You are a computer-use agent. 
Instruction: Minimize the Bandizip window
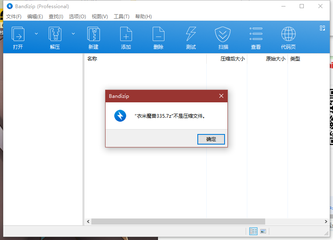tap(283, 6)
